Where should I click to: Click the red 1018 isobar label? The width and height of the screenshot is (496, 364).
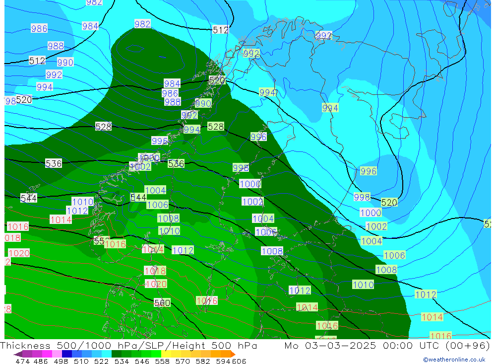pyautogui.click(x=155, y=271)
